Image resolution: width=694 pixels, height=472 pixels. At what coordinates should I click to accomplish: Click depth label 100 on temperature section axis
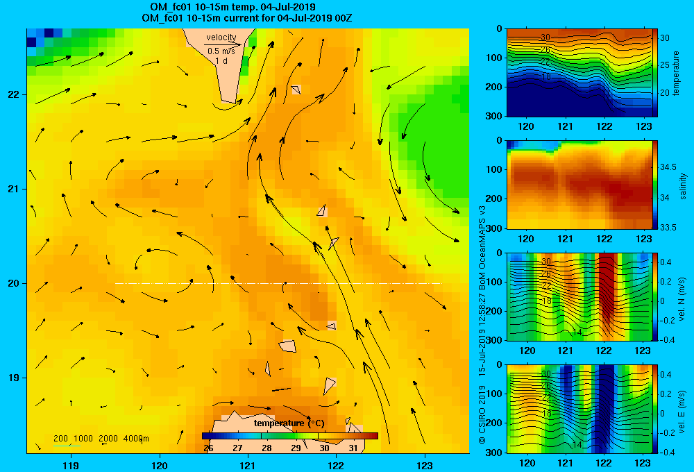494,58
